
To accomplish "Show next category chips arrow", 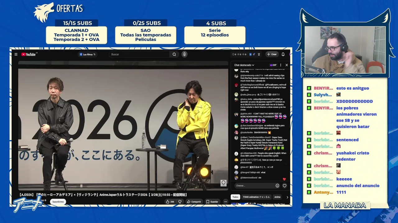I will pos(287,197).
